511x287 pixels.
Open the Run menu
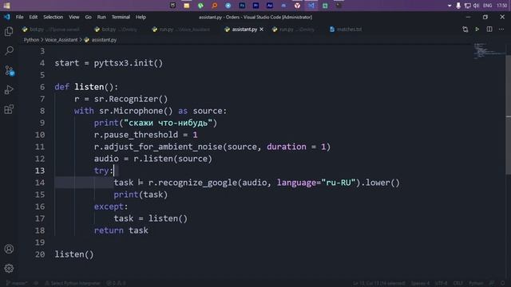click(x=101, y=17)
